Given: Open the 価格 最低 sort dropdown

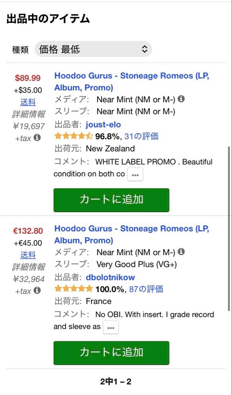Looking at the screenshot, I should pyautogui.click(x=92, y=49).
